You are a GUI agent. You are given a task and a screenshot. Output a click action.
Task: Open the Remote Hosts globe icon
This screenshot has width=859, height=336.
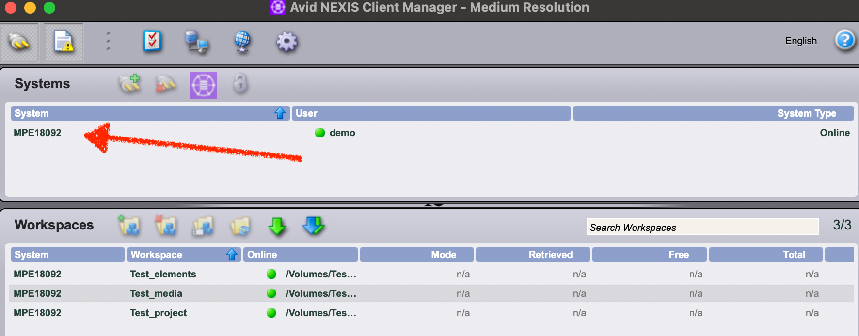pos(242,42)
